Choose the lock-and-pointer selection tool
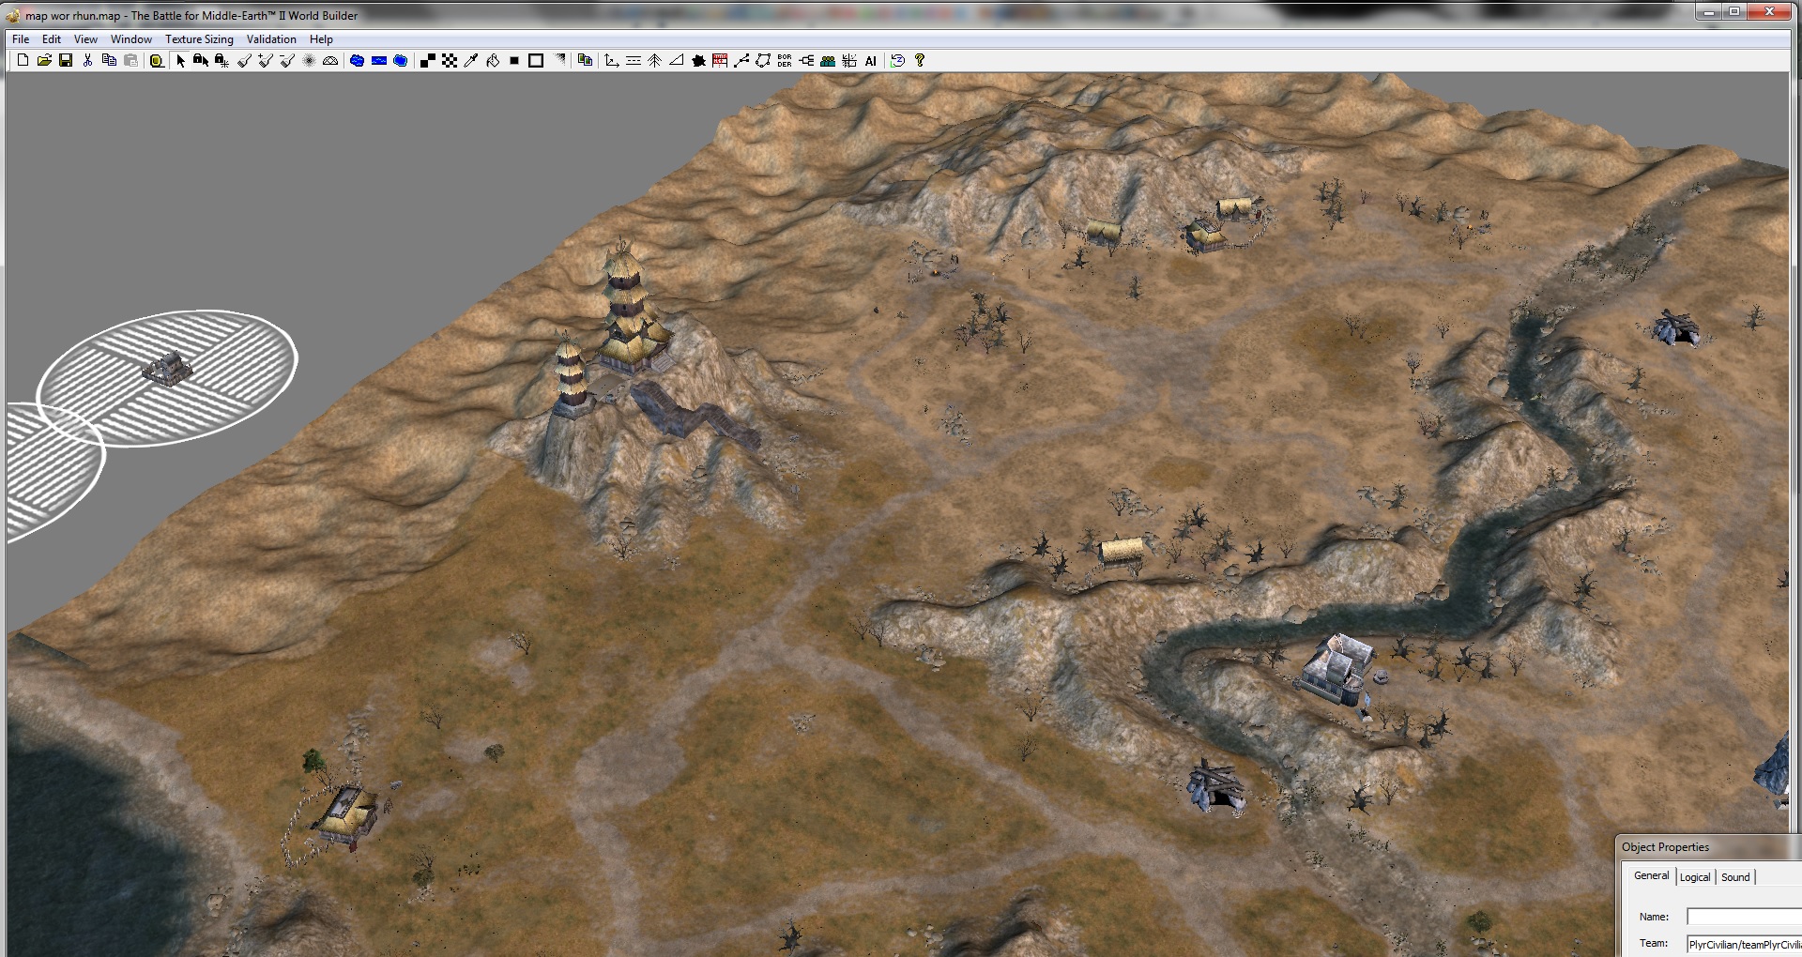 200,60
